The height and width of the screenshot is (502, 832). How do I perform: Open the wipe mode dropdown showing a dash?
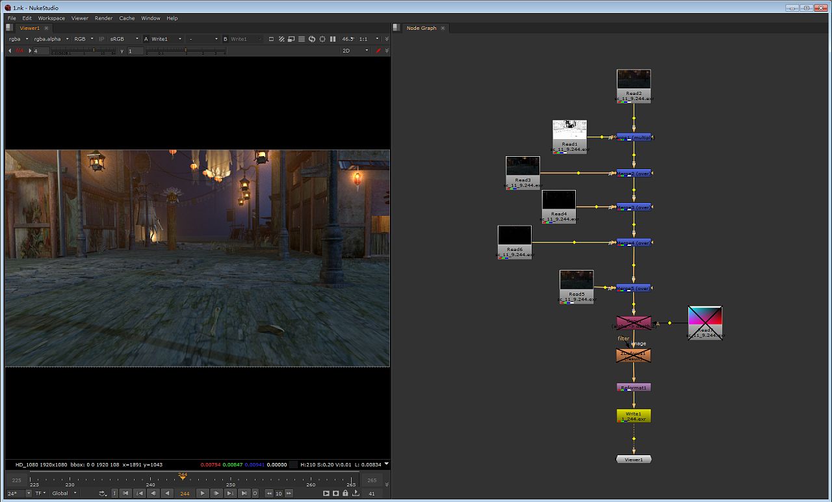(x=203, y=39)
